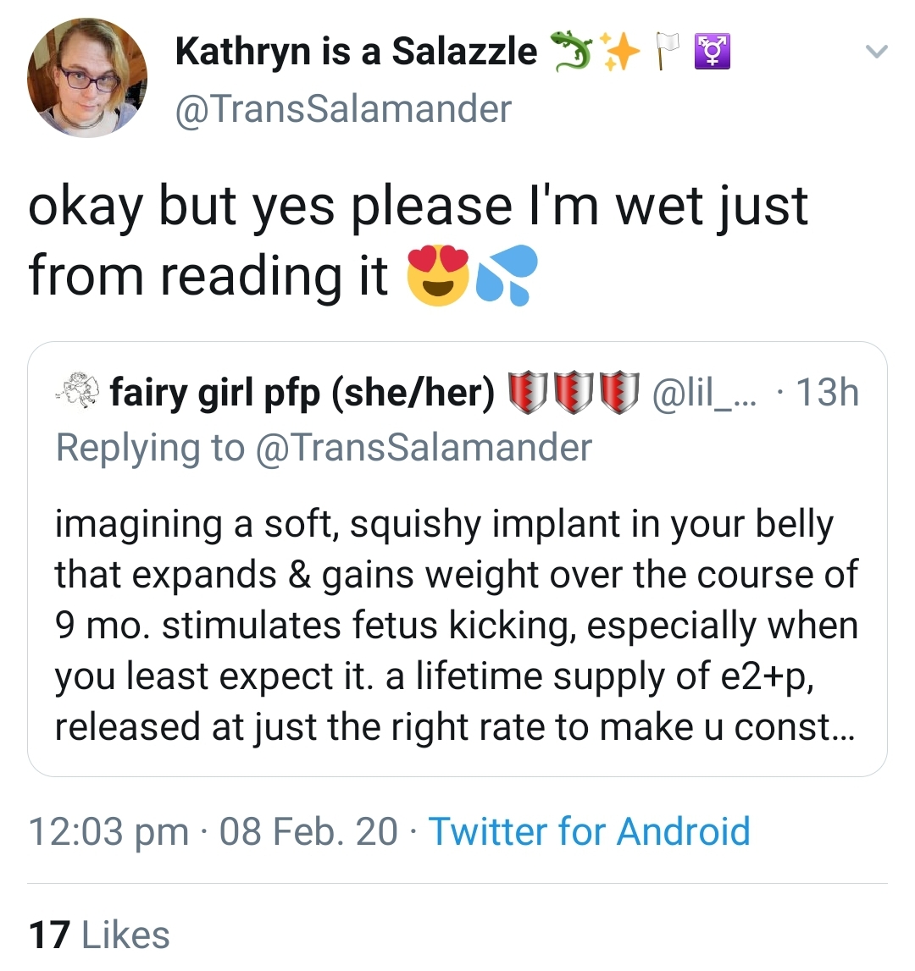The width and height of the screenshot is (915, 971).
Task: Click the 13h timestamp on the quoted tweet
Action: [827, 393]
